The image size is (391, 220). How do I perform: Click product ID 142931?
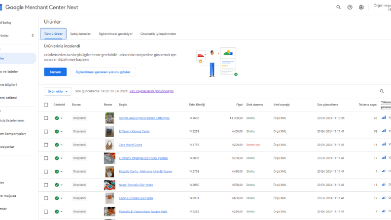pyautogui.click(x=194, y=198)
